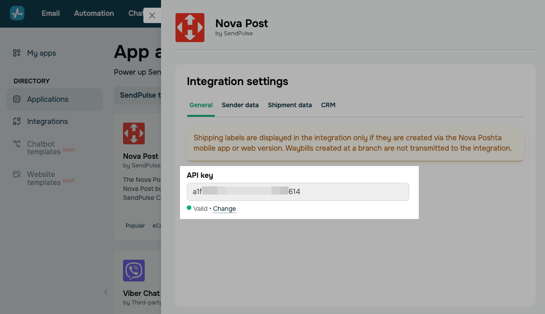Click the My apps grid icon
Screen dimensions: 545x314
17,53
